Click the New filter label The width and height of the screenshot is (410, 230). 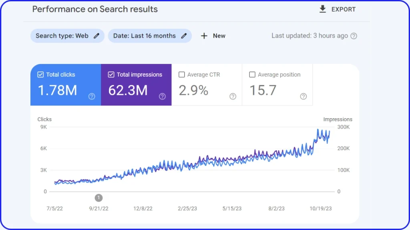[x=219, y=36]
